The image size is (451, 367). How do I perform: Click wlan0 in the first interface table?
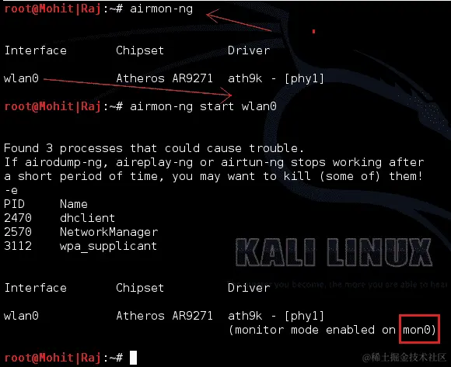(21, 78)
